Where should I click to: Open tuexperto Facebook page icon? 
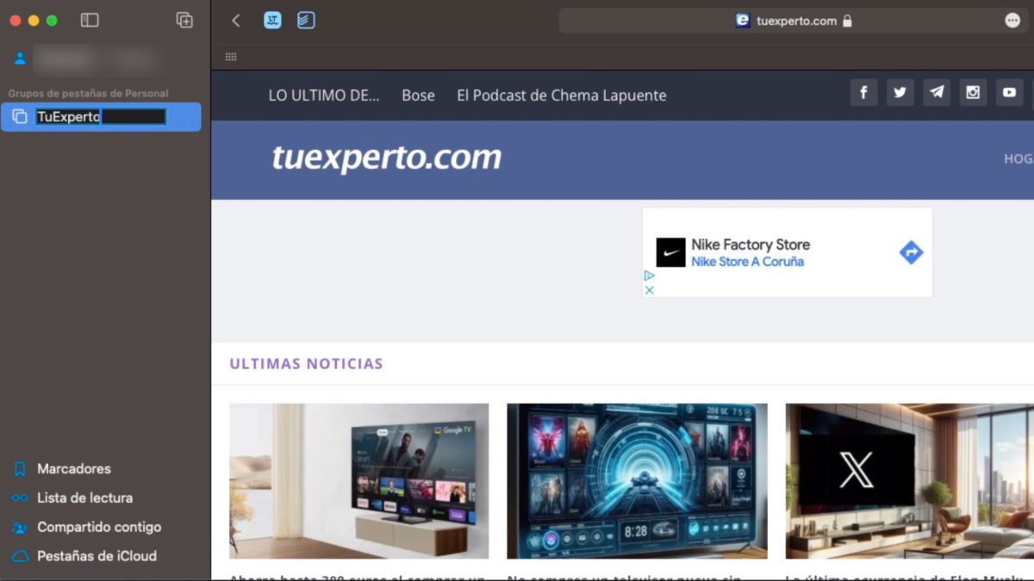pyautogui.click(x=863, y=92)
